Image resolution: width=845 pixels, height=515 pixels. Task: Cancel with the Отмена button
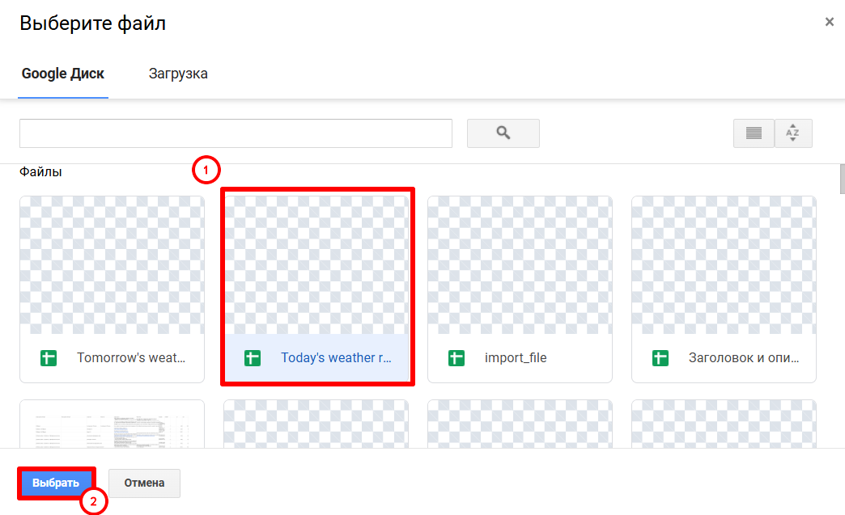coord(144,483)
